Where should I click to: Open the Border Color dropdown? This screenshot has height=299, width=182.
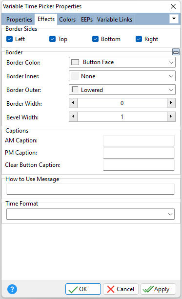(x=122, y=62)
